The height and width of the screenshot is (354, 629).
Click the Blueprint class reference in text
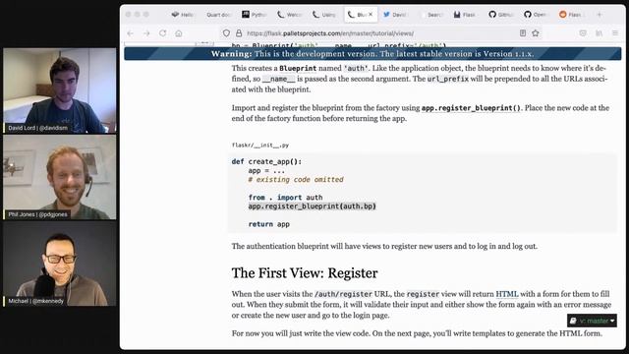[298, 68]
